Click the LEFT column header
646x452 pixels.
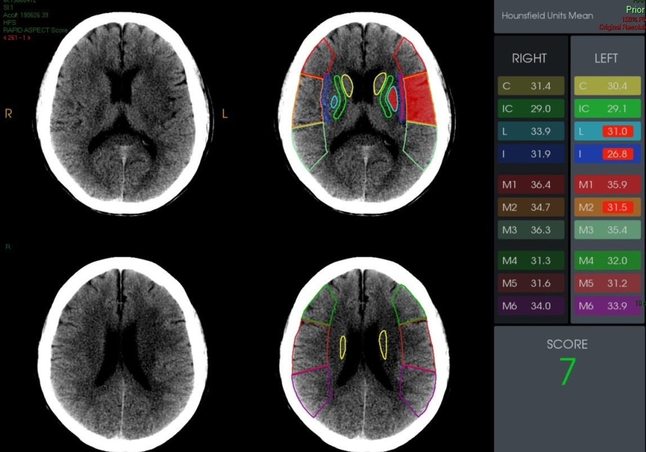click(x=606, y=58)
